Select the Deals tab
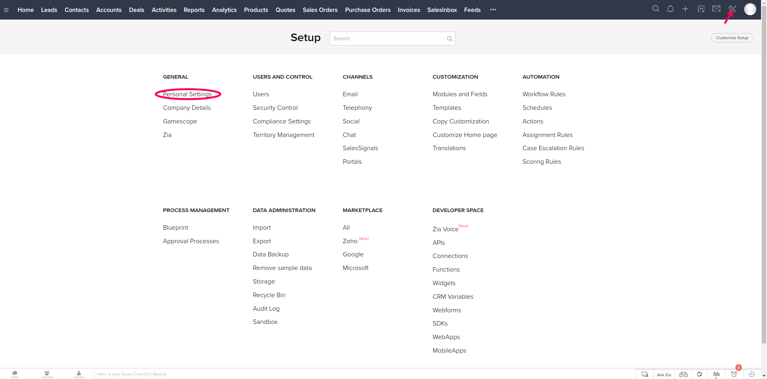Viewport: 767px width, 379px height. [137, 10]
